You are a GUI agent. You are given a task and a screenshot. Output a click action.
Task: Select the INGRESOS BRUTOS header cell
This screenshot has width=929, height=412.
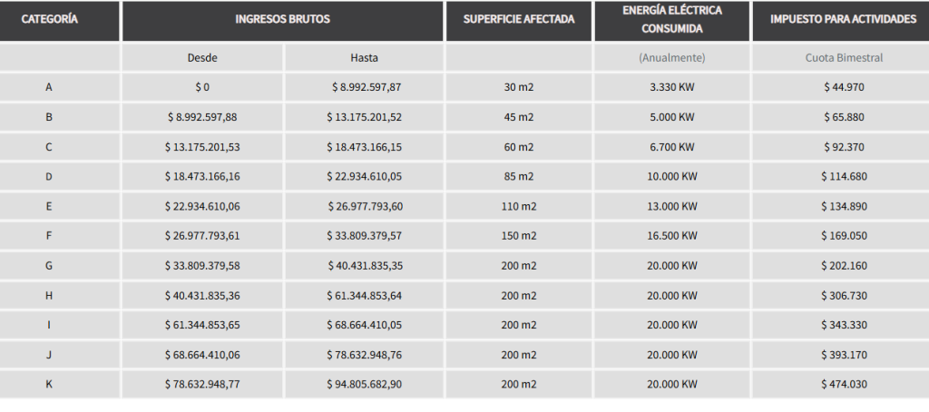[282, 20]
